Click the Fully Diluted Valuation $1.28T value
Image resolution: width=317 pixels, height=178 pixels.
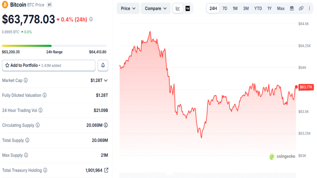[x=102, y=95]
